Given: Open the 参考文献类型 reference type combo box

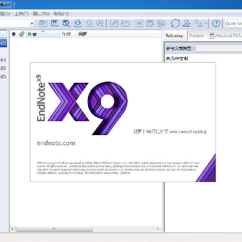Looking at the screenshot, I should point(219,48).
